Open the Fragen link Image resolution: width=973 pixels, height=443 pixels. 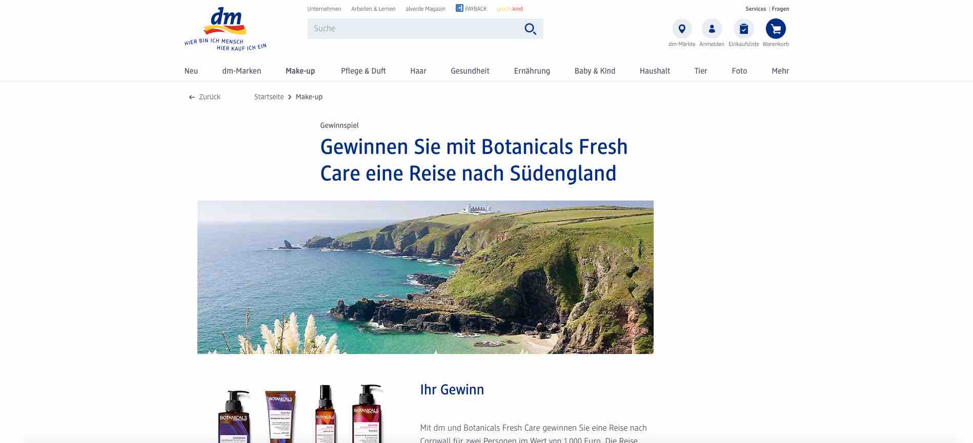click(x=780, y=9)
